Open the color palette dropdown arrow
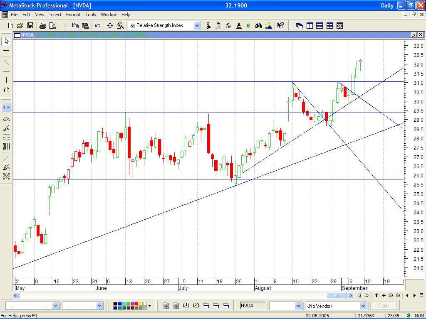This screenshot has width=426, height=319. tap(149, 306)
